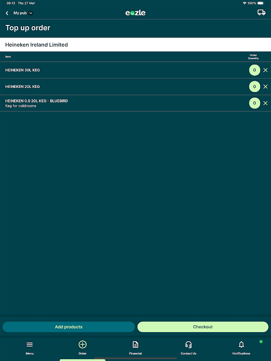271x361 pixels.
Task: Open the Contact Us tab
Action: [188, 348]
